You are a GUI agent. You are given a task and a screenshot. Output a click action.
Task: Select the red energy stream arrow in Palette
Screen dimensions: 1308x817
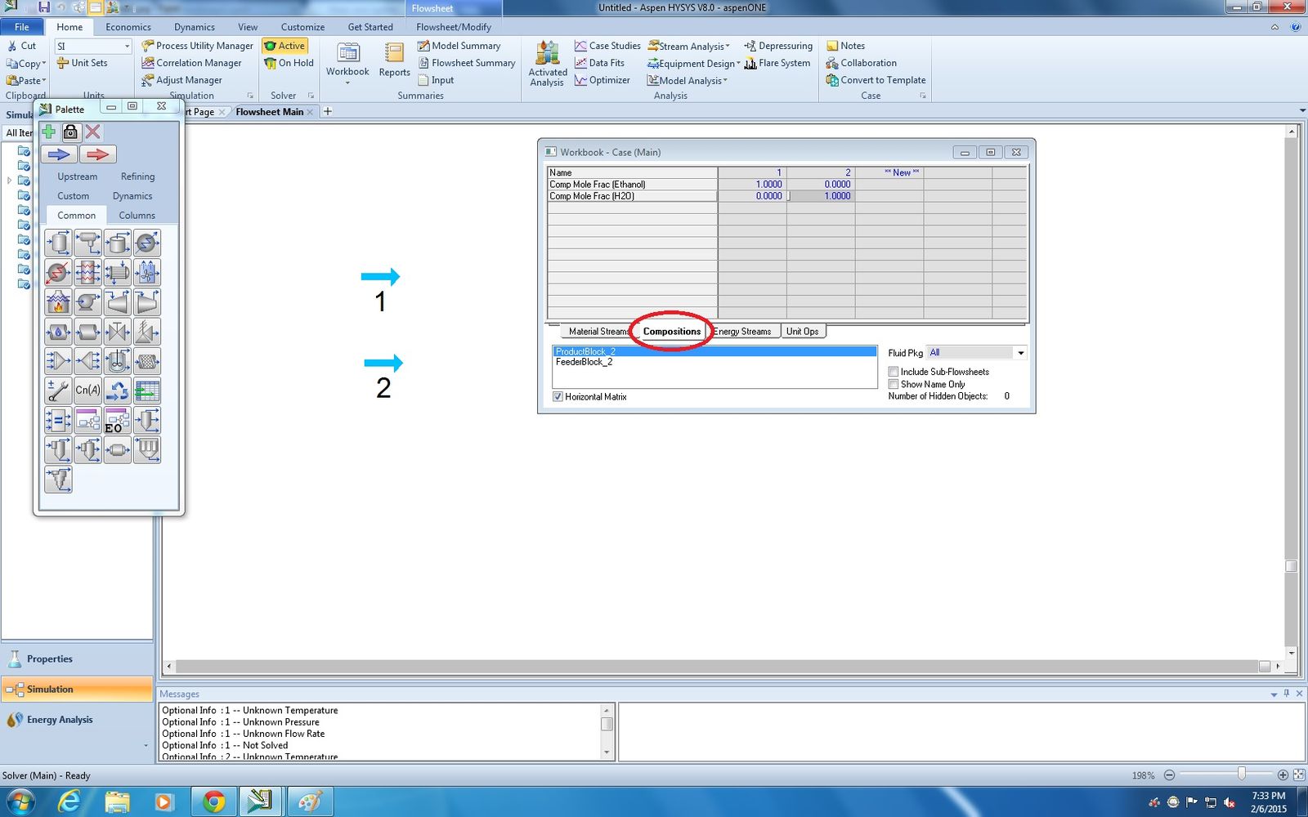point(97,154)
